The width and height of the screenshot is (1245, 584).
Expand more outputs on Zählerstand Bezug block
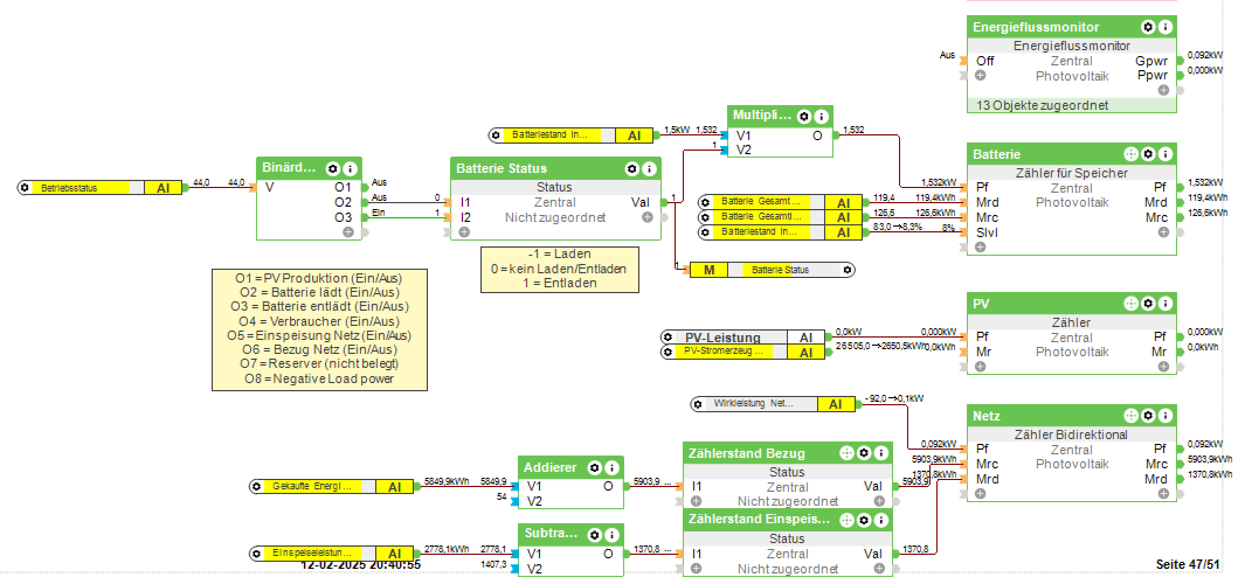880,501
